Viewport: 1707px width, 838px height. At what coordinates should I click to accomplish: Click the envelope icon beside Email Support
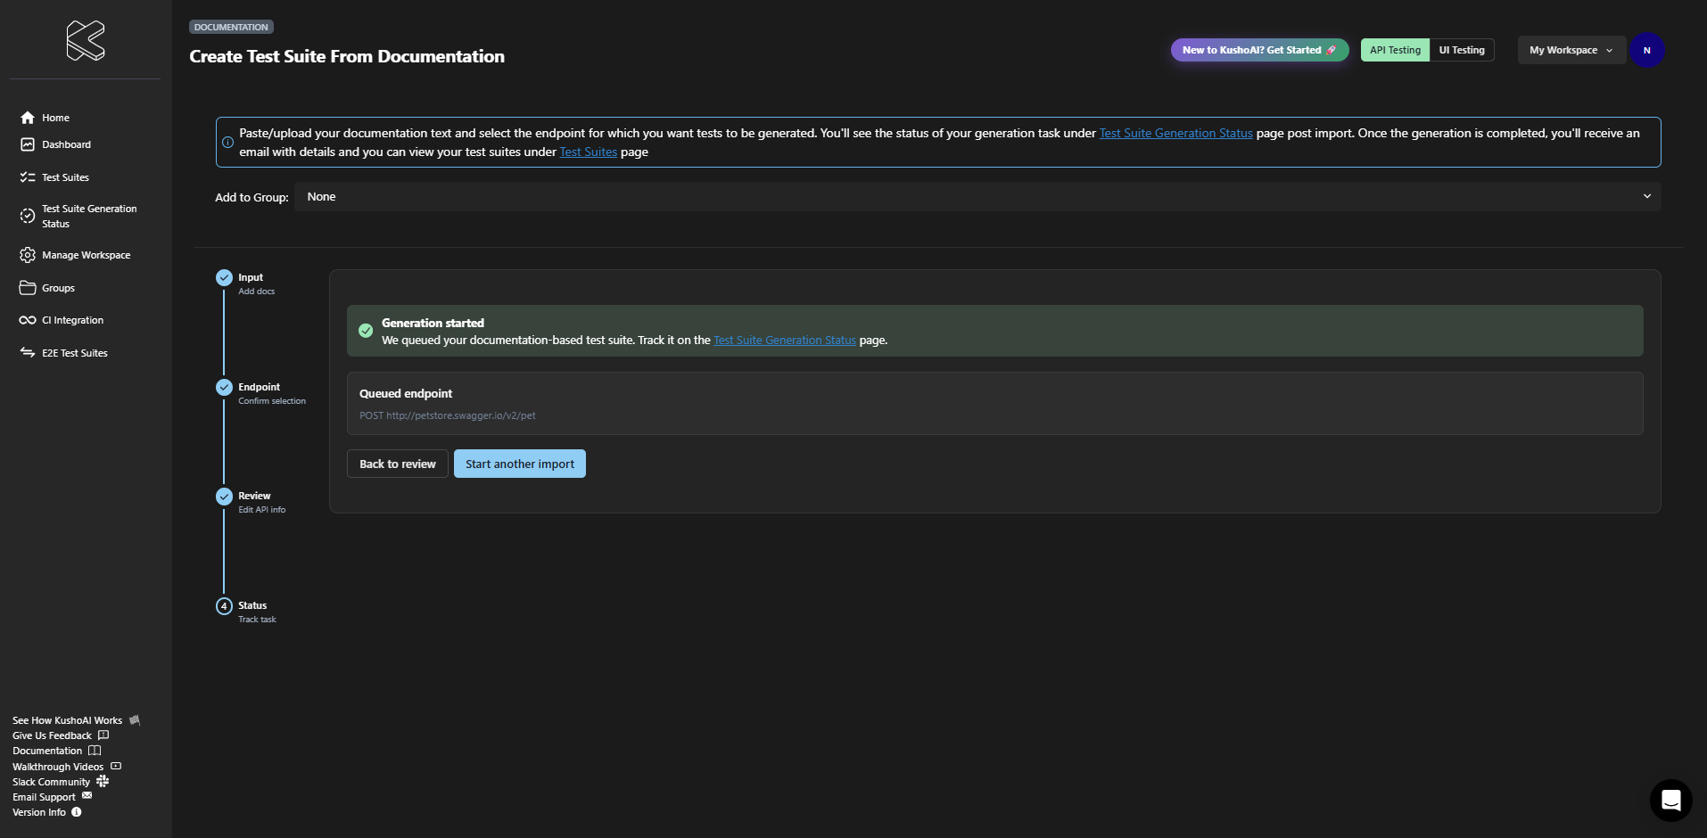point(87,796)
